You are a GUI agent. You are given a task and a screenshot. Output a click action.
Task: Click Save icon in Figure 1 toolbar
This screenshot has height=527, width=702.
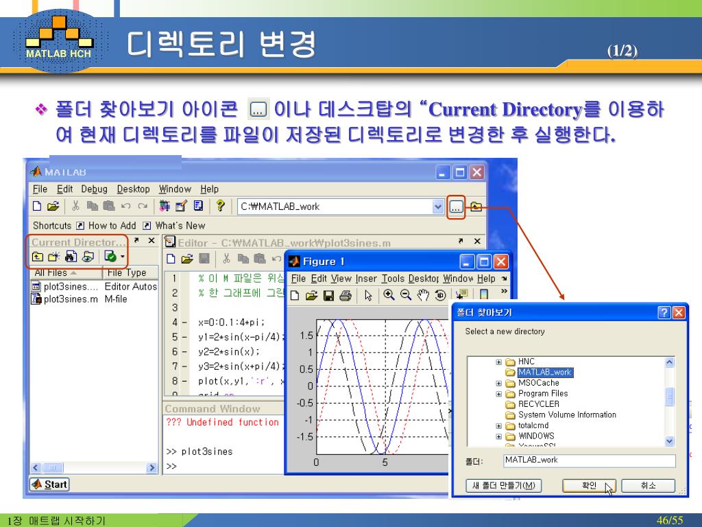click(328, 295)
